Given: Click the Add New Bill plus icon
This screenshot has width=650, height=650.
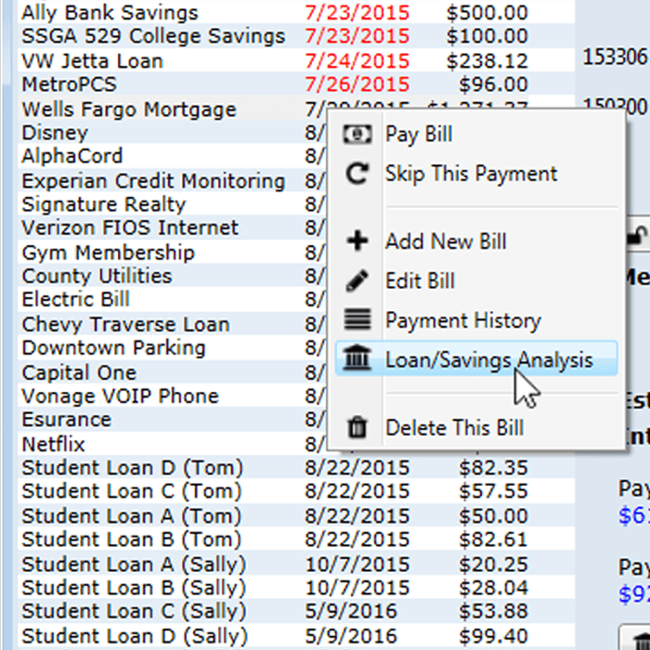Looking at the screenshot, I should (357, 240).
